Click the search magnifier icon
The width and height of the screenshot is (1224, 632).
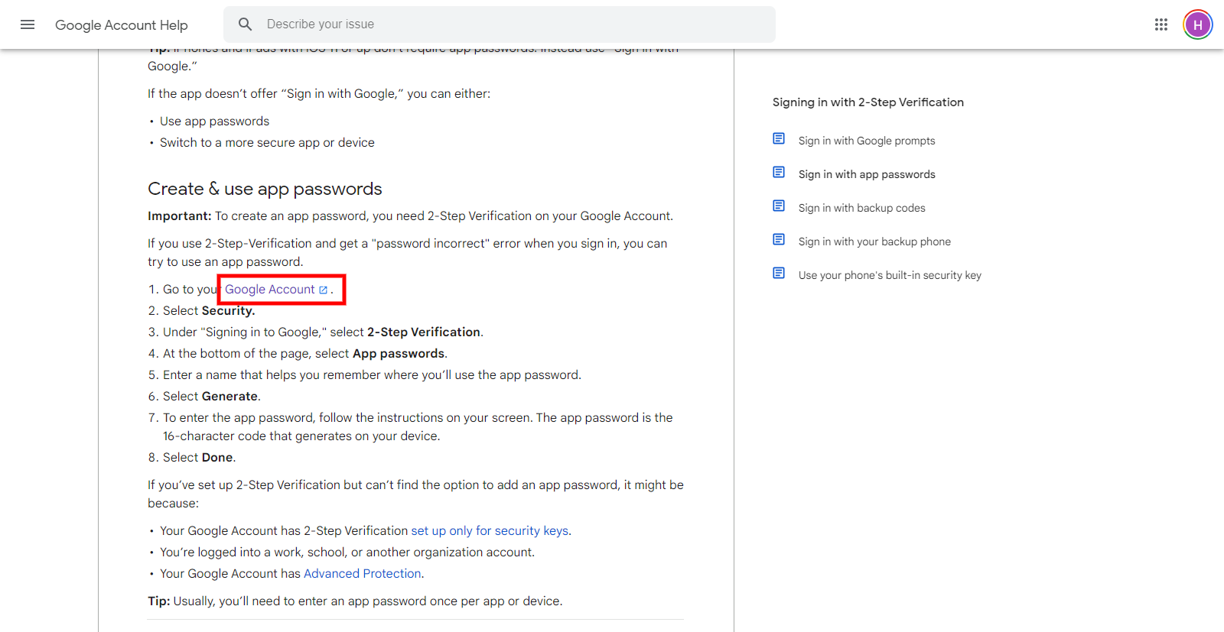pos(245,24)
